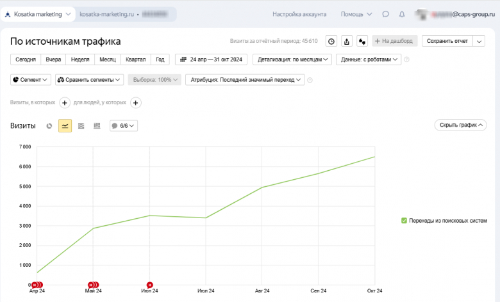500x302 pixels.
Task: Open the date range picker field
Action: coord(211,60)
